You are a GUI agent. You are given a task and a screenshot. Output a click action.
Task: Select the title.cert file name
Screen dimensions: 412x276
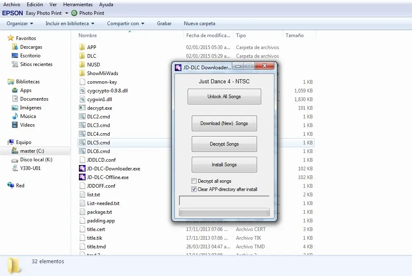coord(96,229)
